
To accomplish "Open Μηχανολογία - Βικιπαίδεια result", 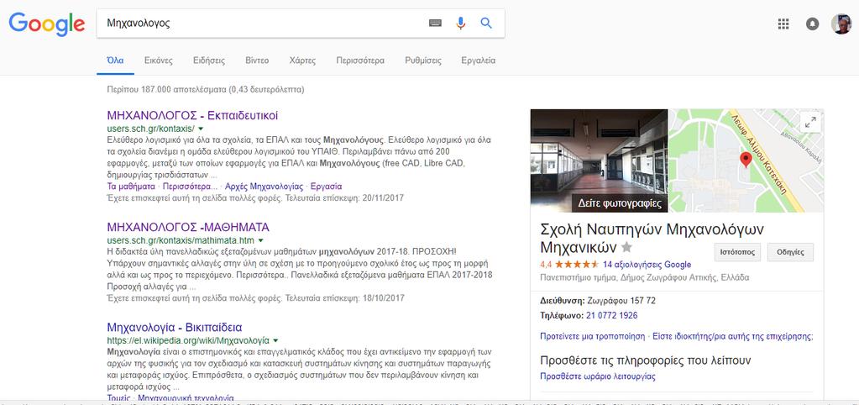I will point(174,328).
